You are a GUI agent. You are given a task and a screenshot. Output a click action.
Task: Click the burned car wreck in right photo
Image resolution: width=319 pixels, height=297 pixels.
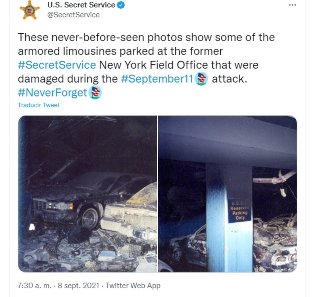[x=275, y=242]
